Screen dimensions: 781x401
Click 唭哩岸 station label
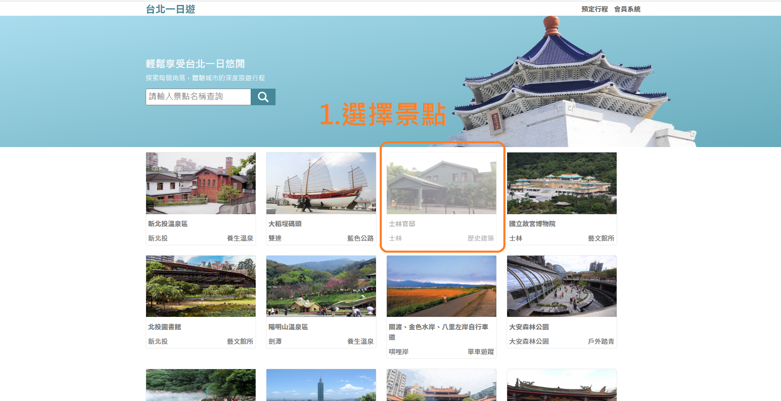tap(398, 352)
